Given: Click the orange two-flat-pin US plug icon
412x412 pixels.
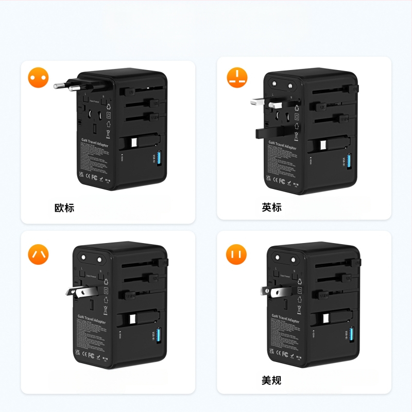Looking at the screenshot, I should pos(236,254).
